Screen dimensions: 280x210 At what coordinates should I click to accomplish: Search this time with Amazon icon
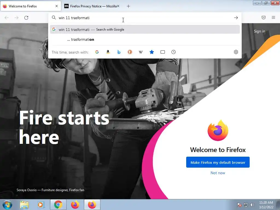(x=108, y=52)
